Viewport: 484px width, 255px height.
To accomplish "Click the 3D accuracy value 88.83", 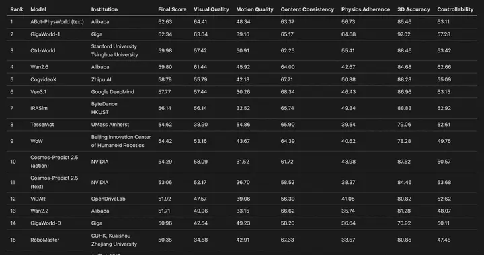I will pos(405,108).
